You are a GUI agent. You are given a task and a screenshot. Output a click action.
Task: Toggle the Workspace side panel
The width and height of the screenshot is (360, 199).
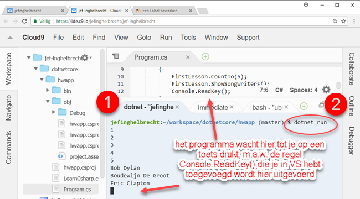8,69
